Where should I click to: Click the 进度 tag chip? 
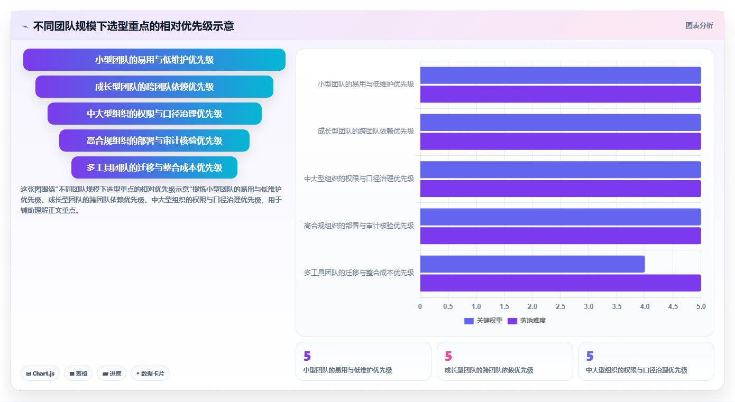coord(112,373)
